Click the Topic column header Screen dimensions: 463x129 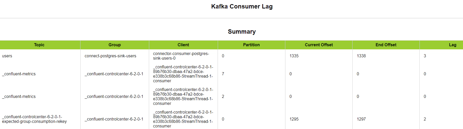(x=39, y=45)
